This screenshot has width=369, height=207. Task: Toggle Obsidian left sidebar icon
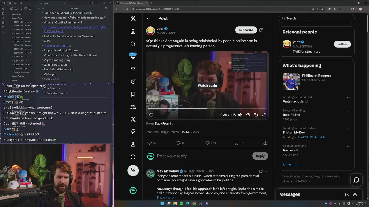(4, 3)
